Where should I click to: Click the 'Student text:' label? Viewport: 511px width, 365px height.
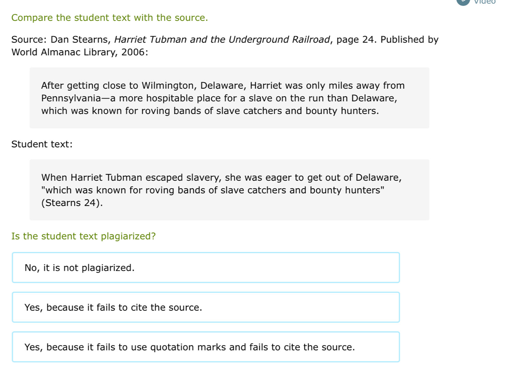(x=42, y=144)
